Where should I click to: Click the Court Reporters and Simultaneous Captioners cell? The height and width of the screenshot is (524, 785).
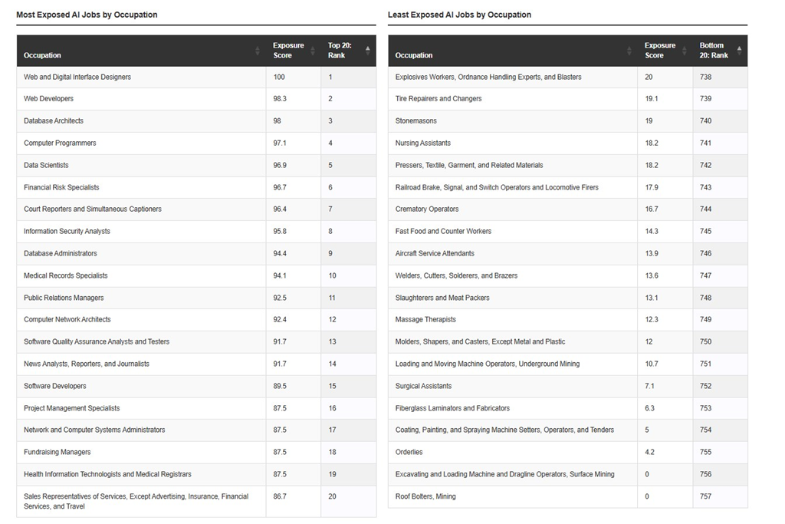point(93,209)
